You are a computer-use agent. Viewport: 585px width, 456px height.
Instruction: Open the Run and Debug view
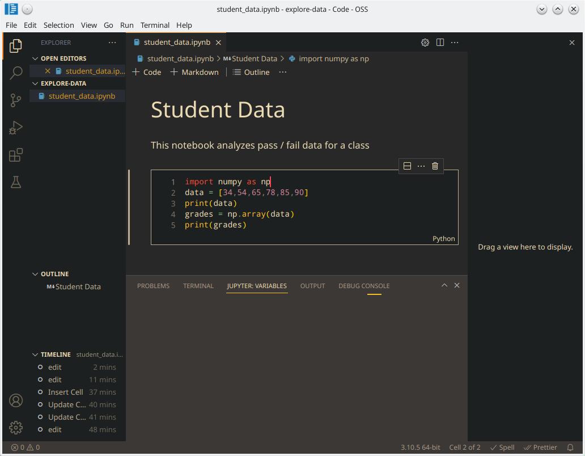[x=16, y=128]
